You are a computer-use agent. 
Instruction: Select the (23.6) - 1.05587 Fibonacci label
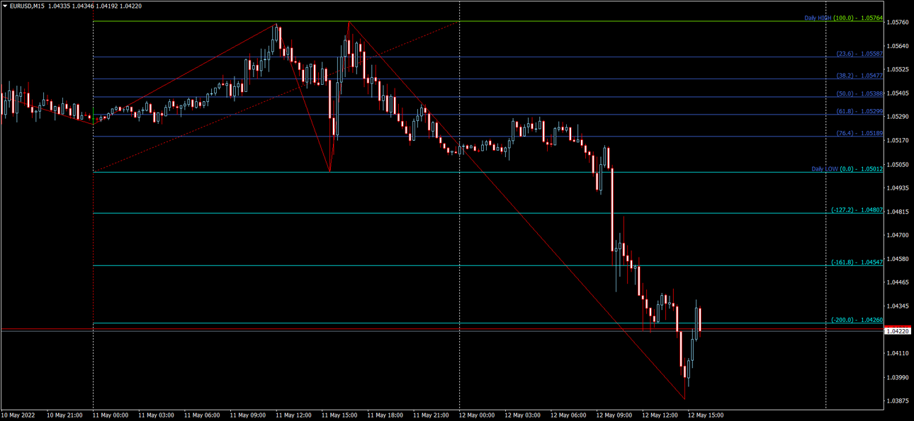859,53
